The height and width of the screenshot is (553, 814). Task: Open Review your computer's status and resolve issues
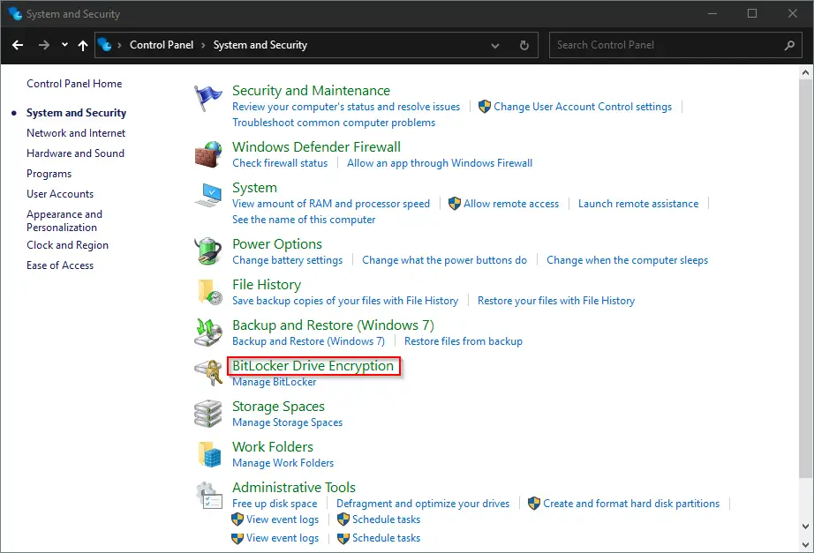346,107
